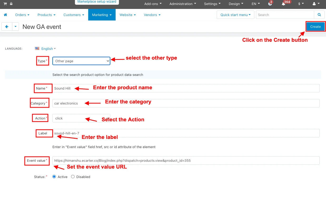Go to dashboard via home icon
This screenshot has height=214, width=326.
pyautogui.click(x=6, y=15)
